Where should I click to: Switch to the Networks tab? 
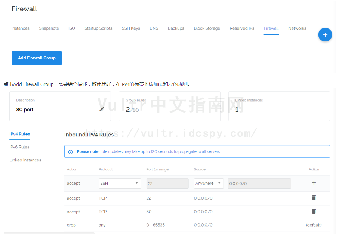click(x=297, y=28)
